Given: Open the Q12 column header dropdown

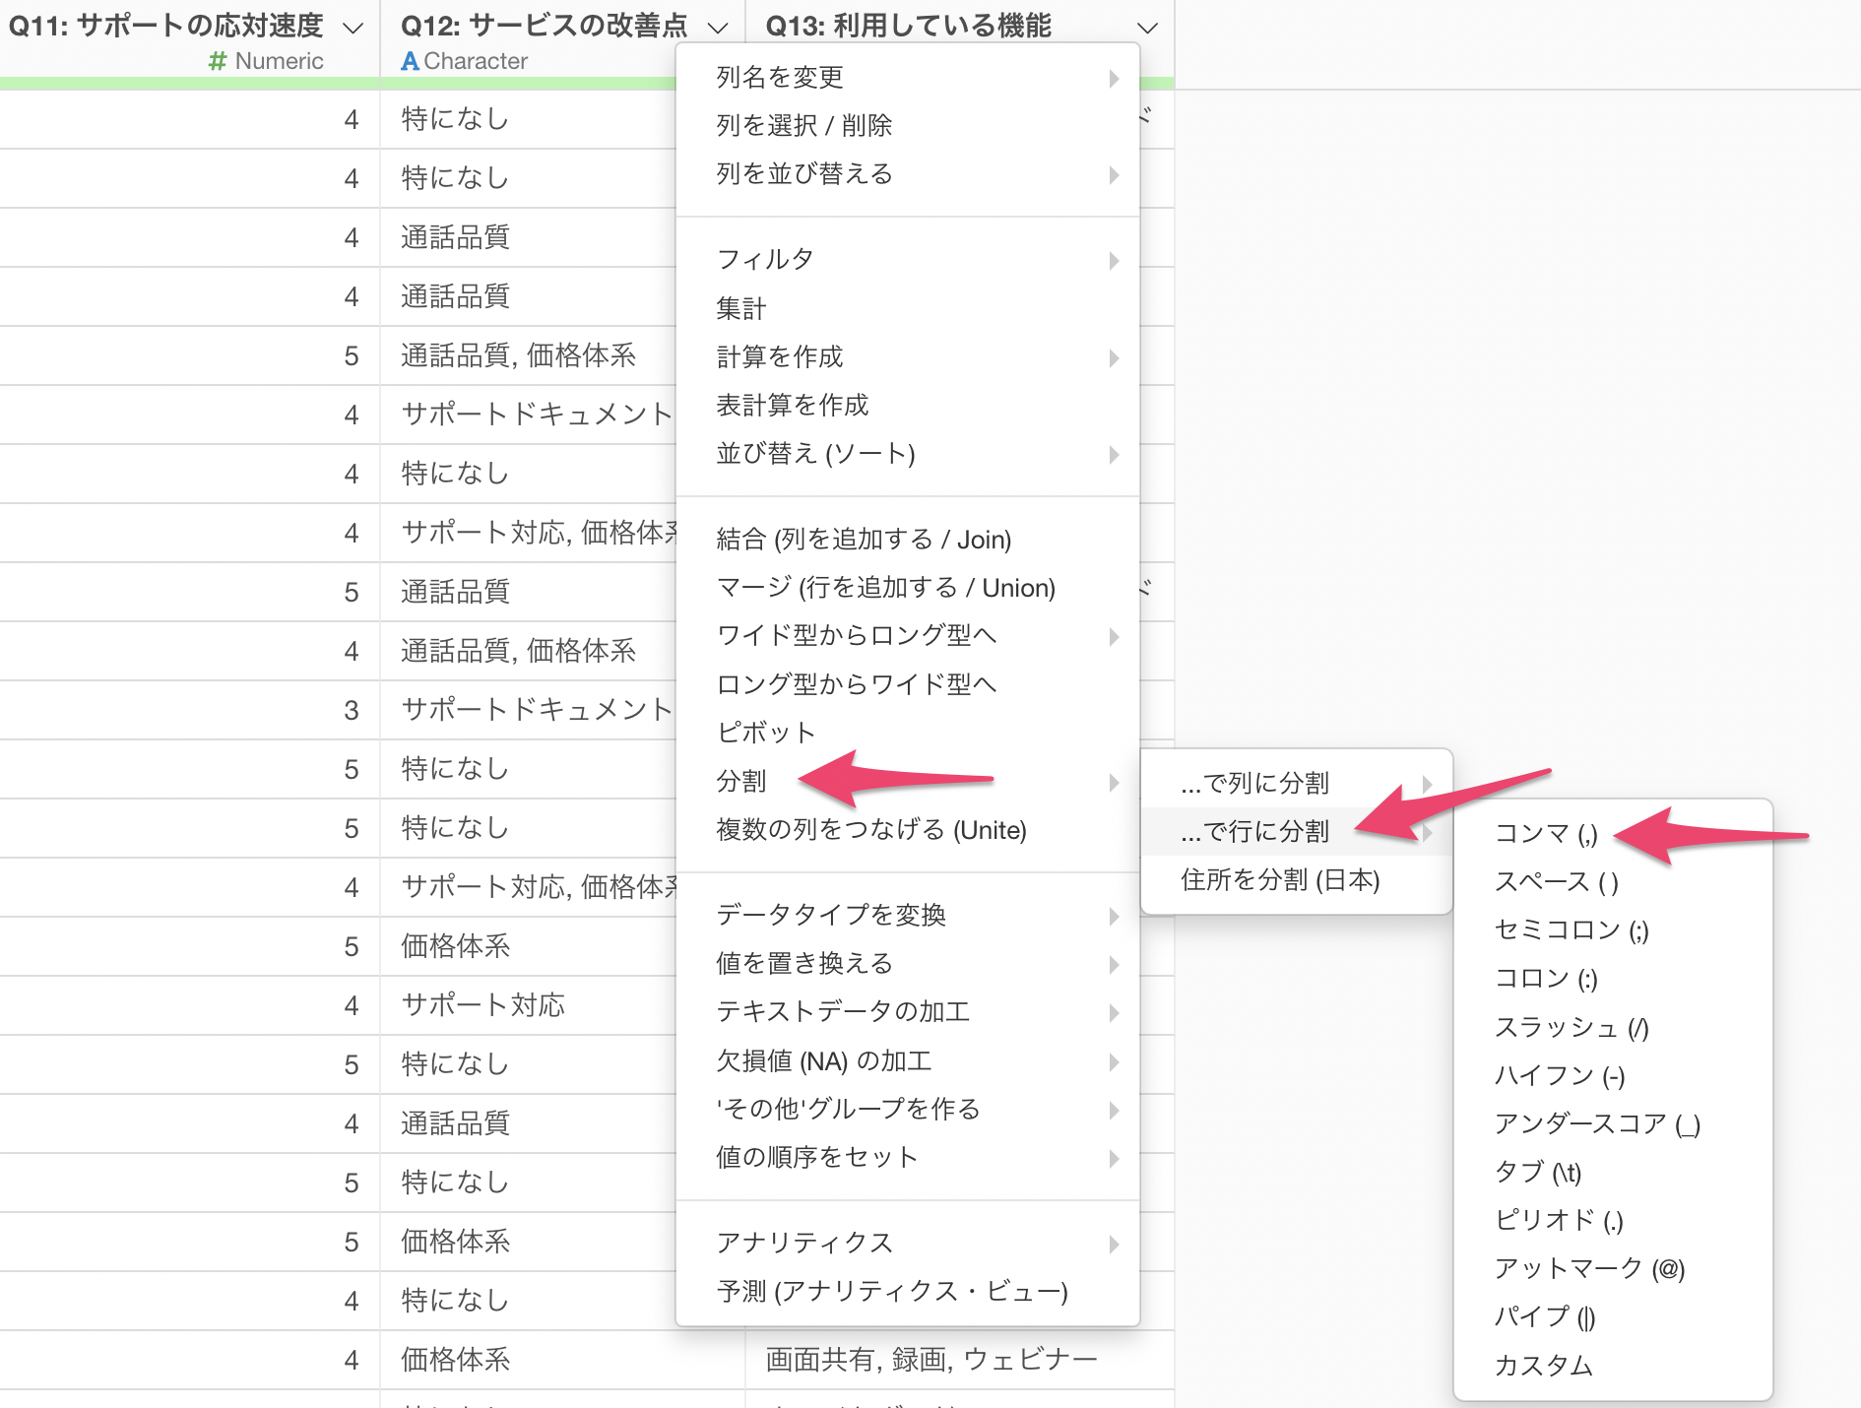Looking at the screenshot, I should pos(718,28).
